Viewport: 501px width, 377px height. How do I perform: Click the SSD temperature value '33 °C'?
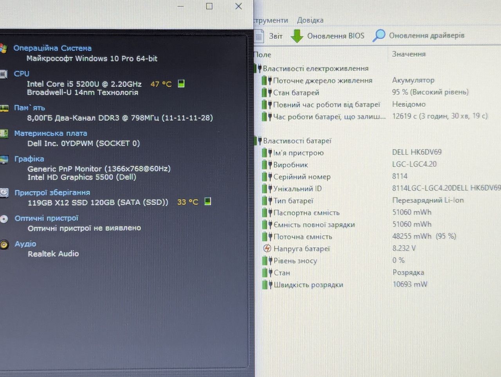tap(188, 202)
